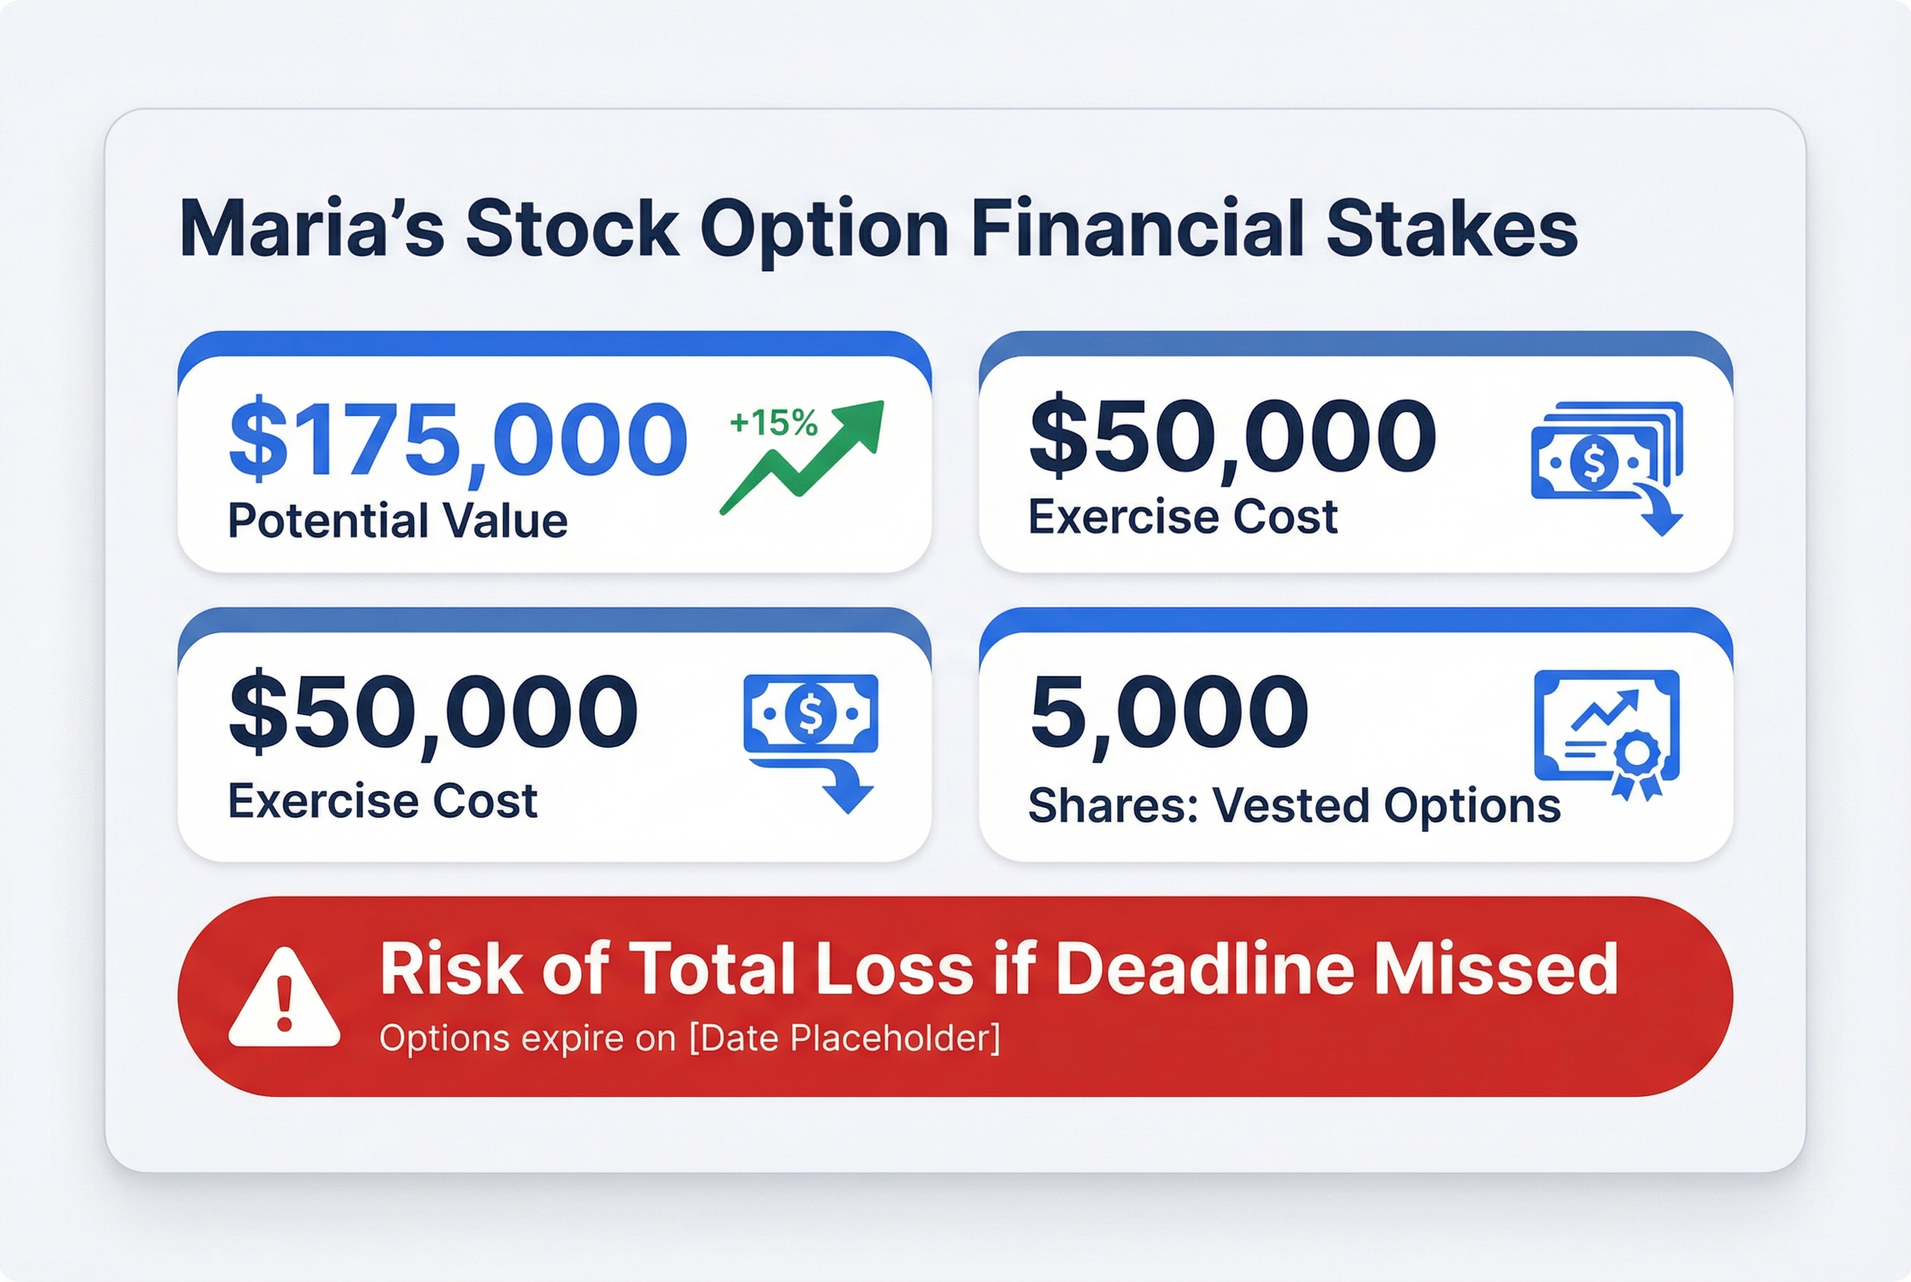Click the Risk of Total Loss headline
Viewport: 1911px width, 1282px height.
click(999, 969)
